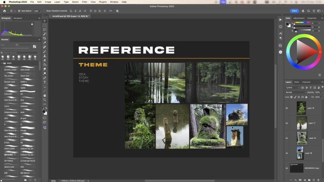Select the Lasso tool
Image resolution: width=324 pixels, height=182 pixels.
point(45,30)
